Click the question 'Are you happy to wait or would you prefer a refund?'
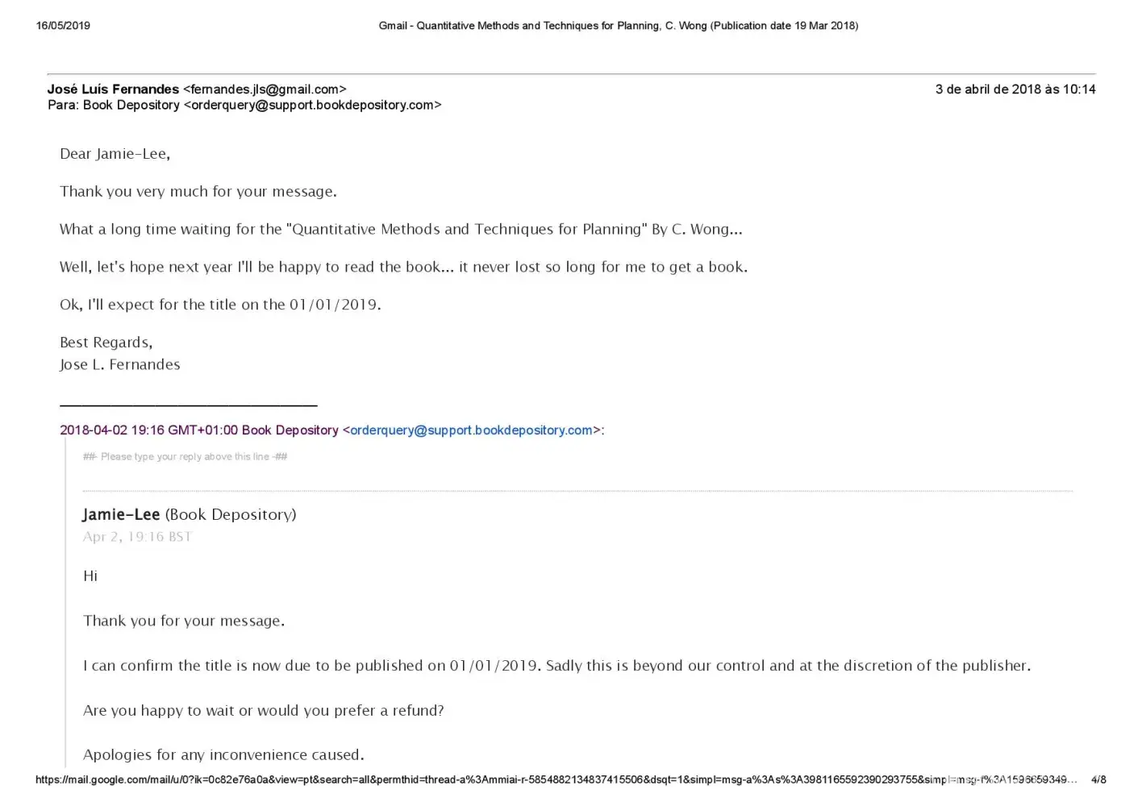 pyautogui.click(x=263, y=711)
